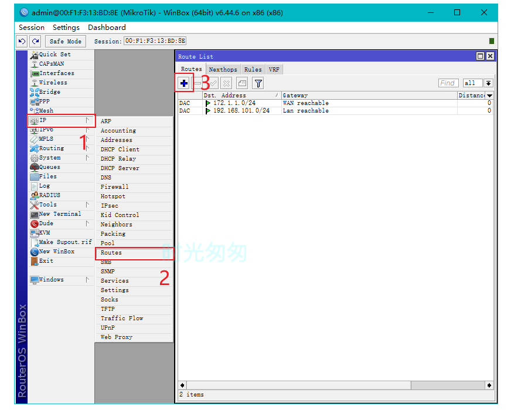Expand the Windows submenu

[61, 280]
